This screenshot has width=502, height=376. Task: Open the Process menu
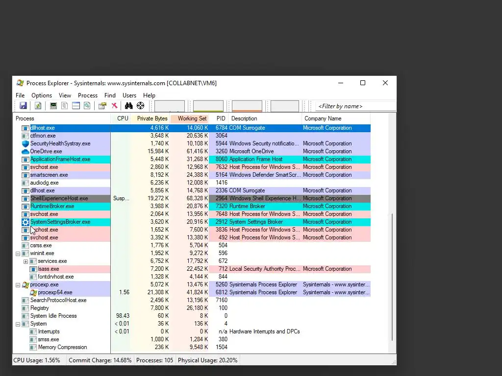(x=88, y=95)
